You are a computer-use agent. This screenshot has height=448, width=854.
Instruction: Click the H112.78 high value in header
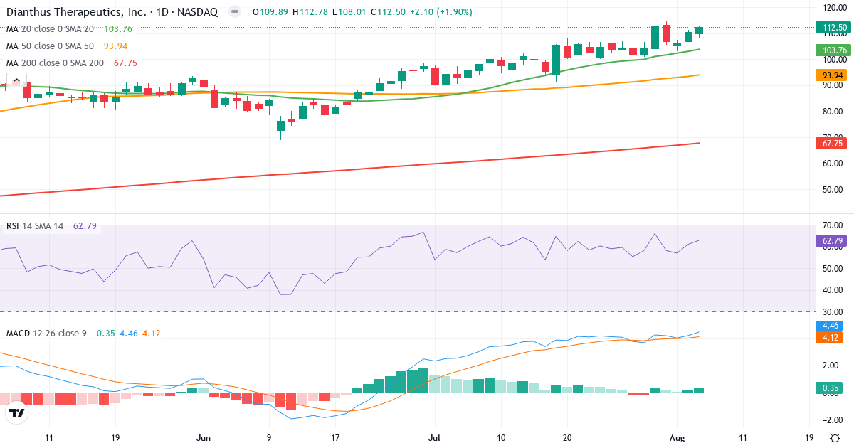[310, 12]
